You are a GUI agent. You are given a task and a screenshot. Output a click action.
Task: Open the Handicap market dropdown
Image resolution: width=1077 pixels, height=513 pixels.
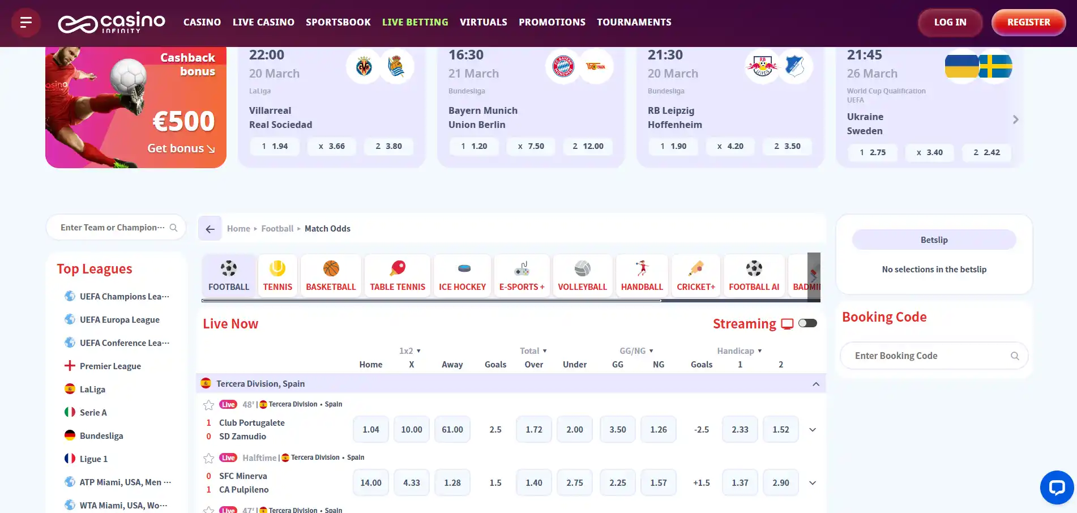point(740,351)
